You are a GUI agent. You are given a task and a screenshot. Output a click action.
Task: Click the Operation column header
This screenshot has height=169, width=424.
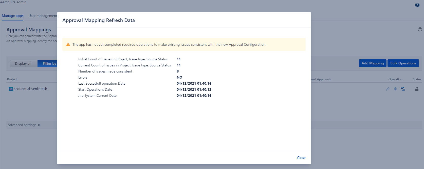[395, 79]
